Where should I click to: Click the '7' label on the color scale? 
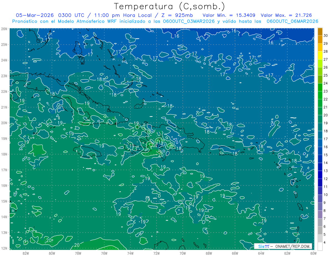pyautogui.click(x=325, y=218)
